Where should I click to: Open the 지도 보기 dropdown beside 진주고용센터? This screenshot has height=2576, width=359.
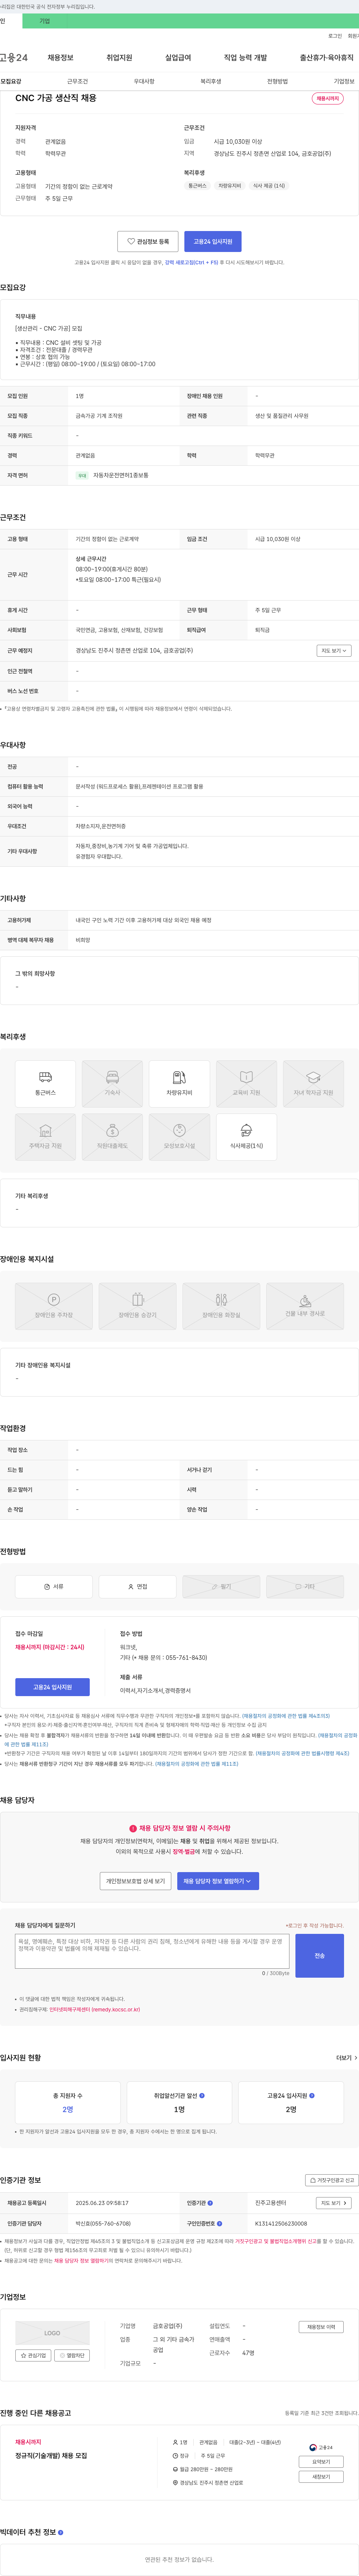[x=334, y=2203]
